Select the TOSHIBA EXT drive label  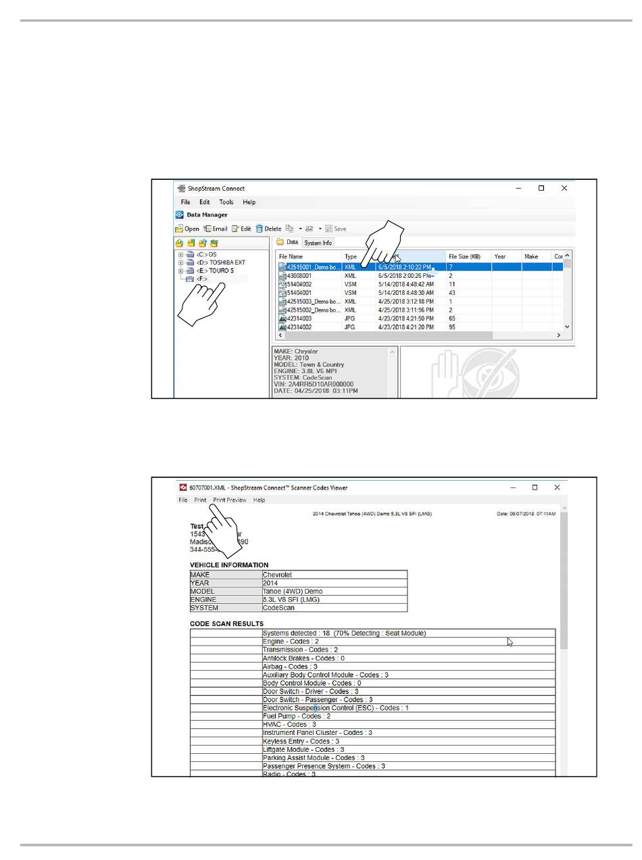[x=220, y=262]
